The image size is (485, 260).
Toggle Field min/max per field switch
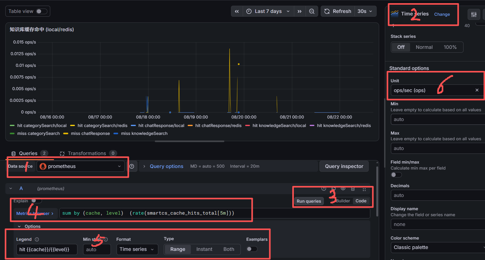click(x=396, y=175)
